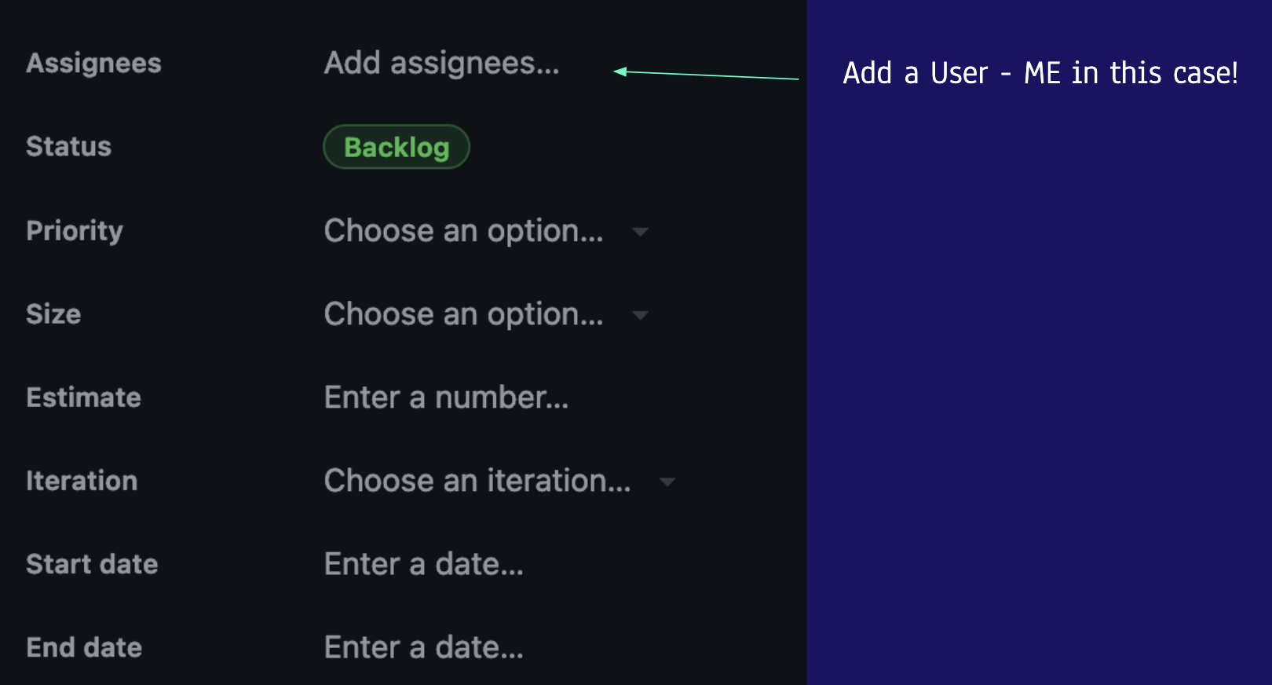Click the Assignees field label
Image resolution: width=1272 pixels, height=685 pixels.
pos(93,64)
